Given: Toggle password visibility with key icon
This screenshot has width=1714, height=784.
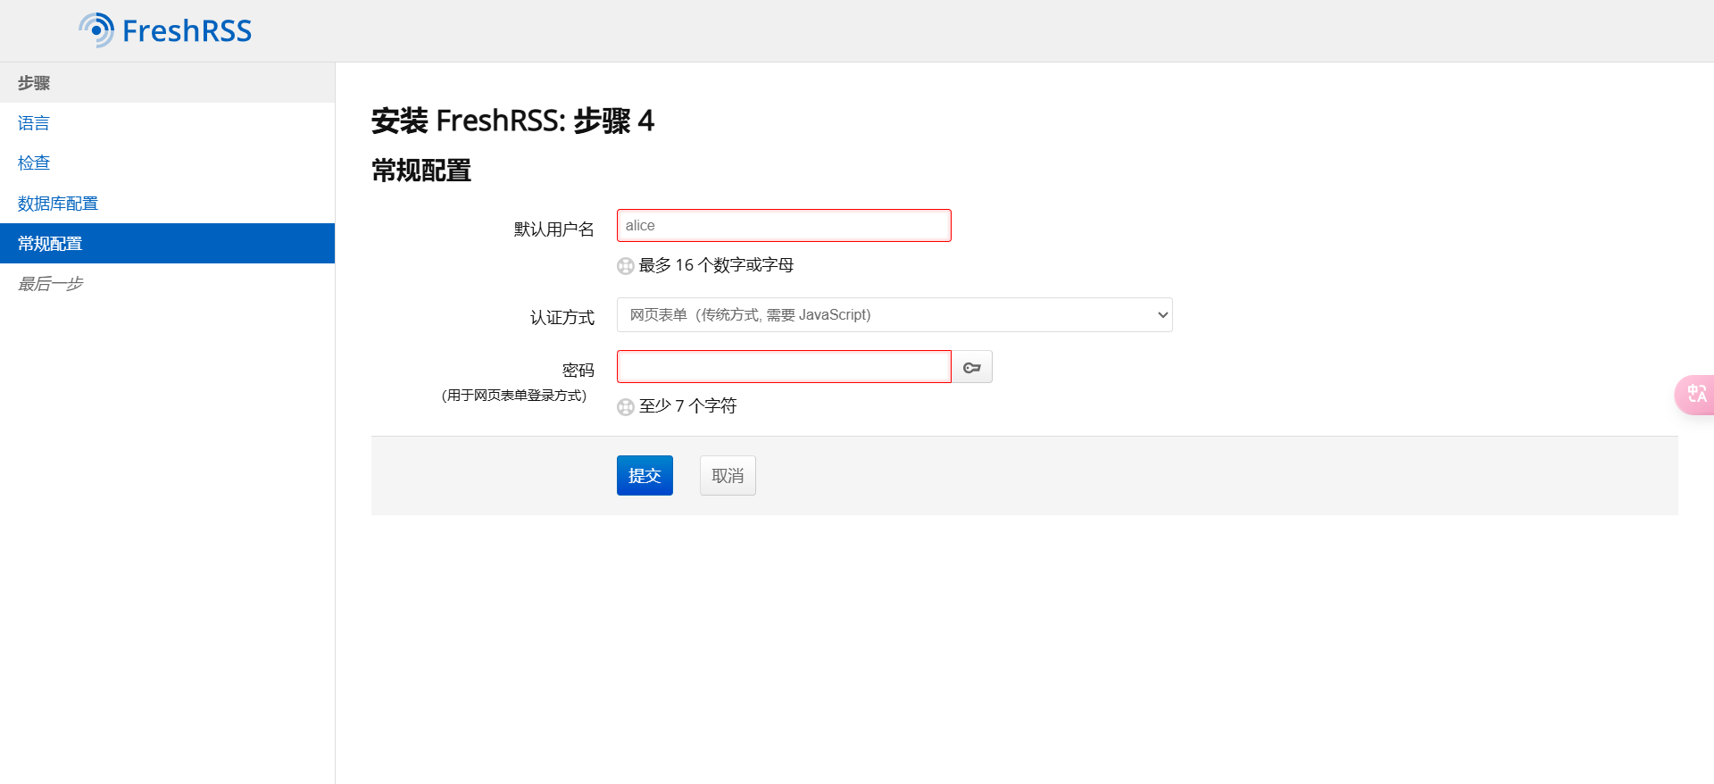Looking at the screenshot, I should click(971, 367).
